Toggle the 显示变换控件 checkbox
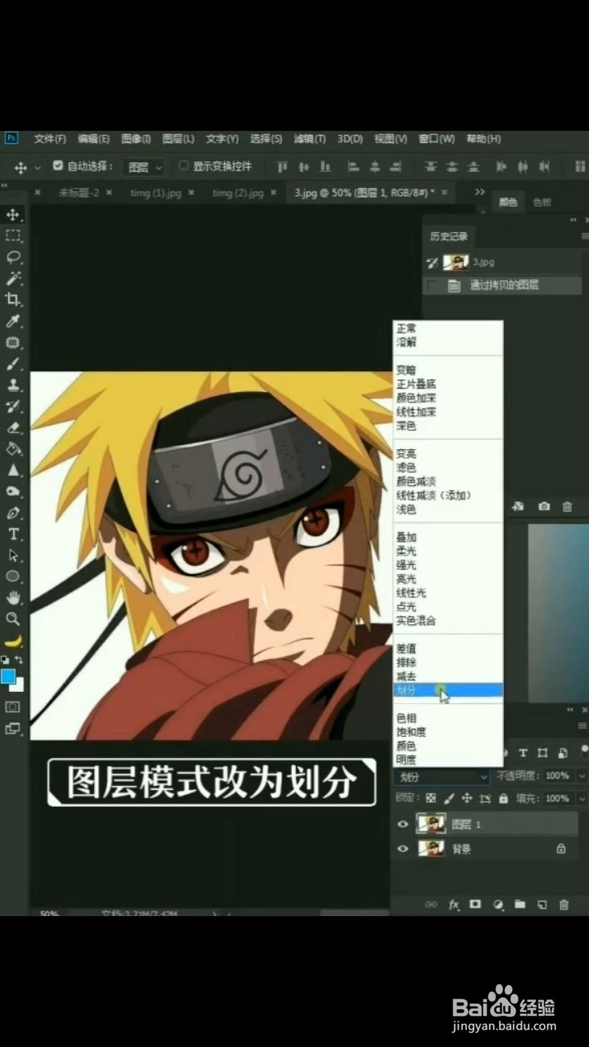This screenshot has width=589, height=1047. 183,165
